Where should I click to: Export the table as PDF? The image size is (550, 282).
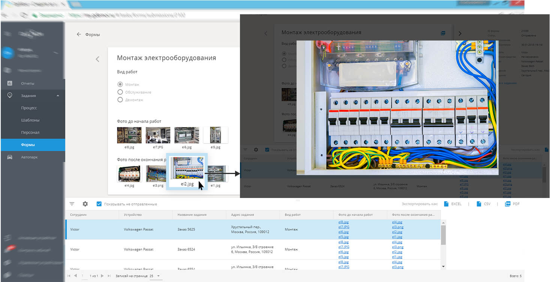coord(513,204)
